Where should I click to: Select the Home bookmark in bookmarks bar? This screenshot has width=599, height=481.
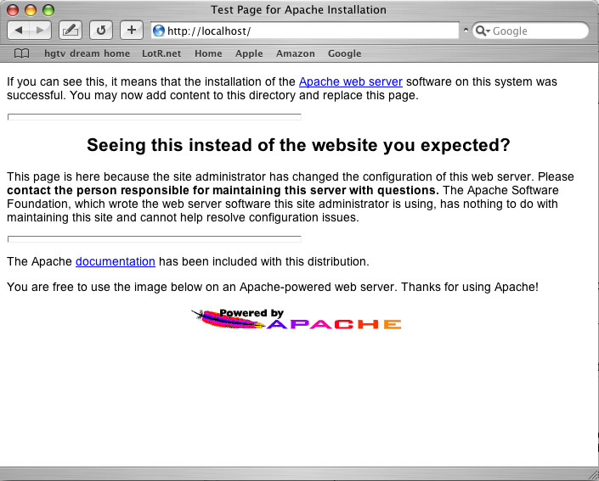tap(208, 53)
